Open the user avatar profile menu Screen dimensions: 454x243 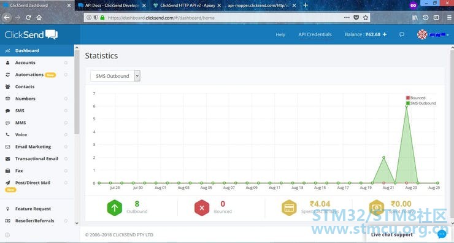click(x=422, y=34)
